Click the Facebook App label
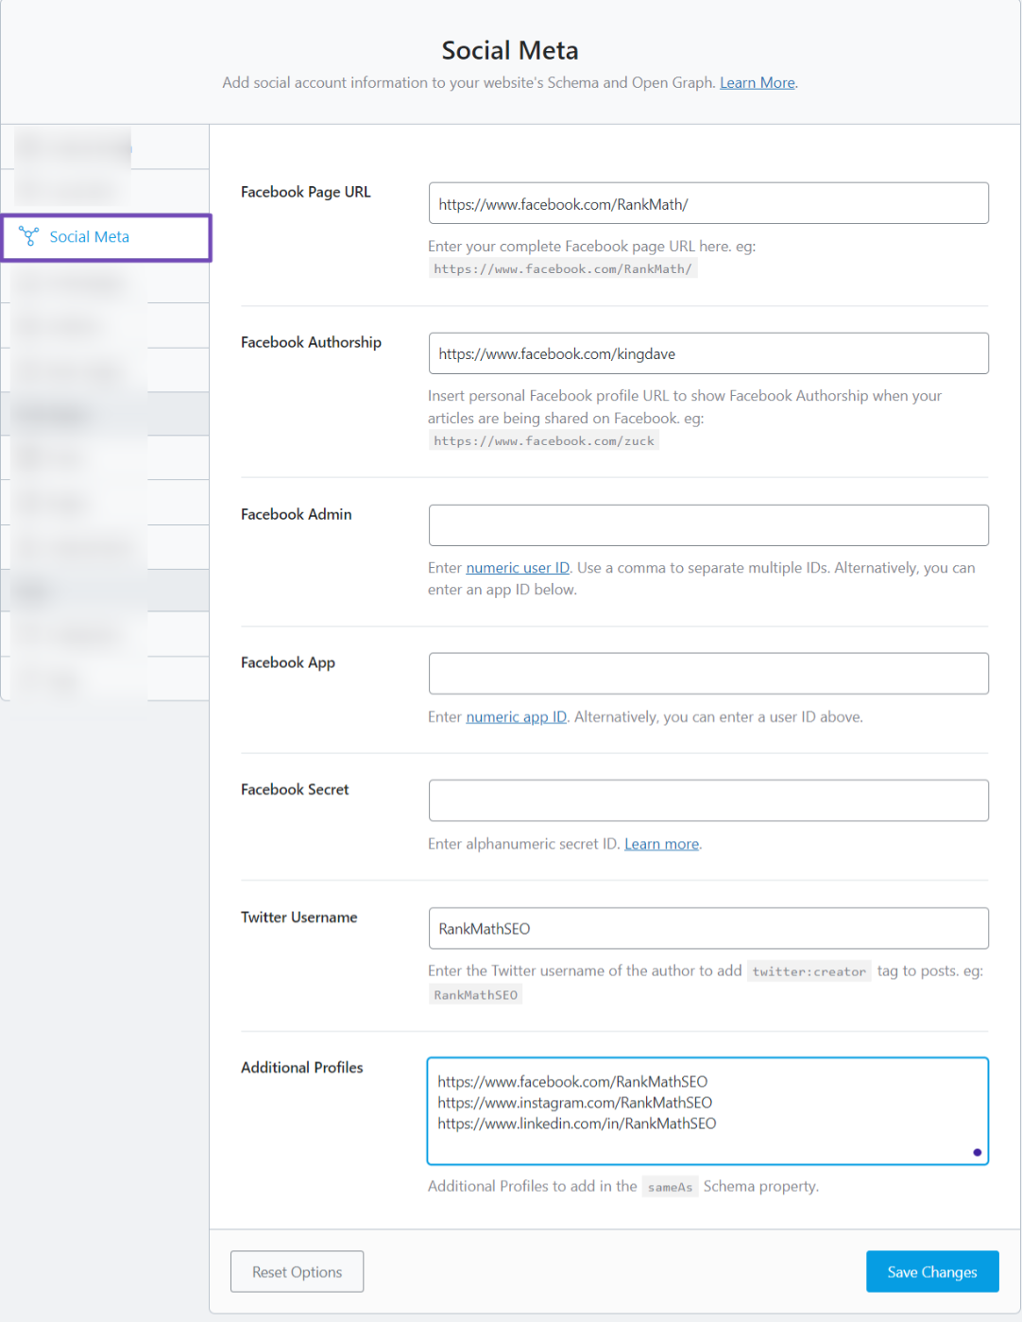The width and height of the screenshot is (1022, 1322). click(x=287, y=662)
